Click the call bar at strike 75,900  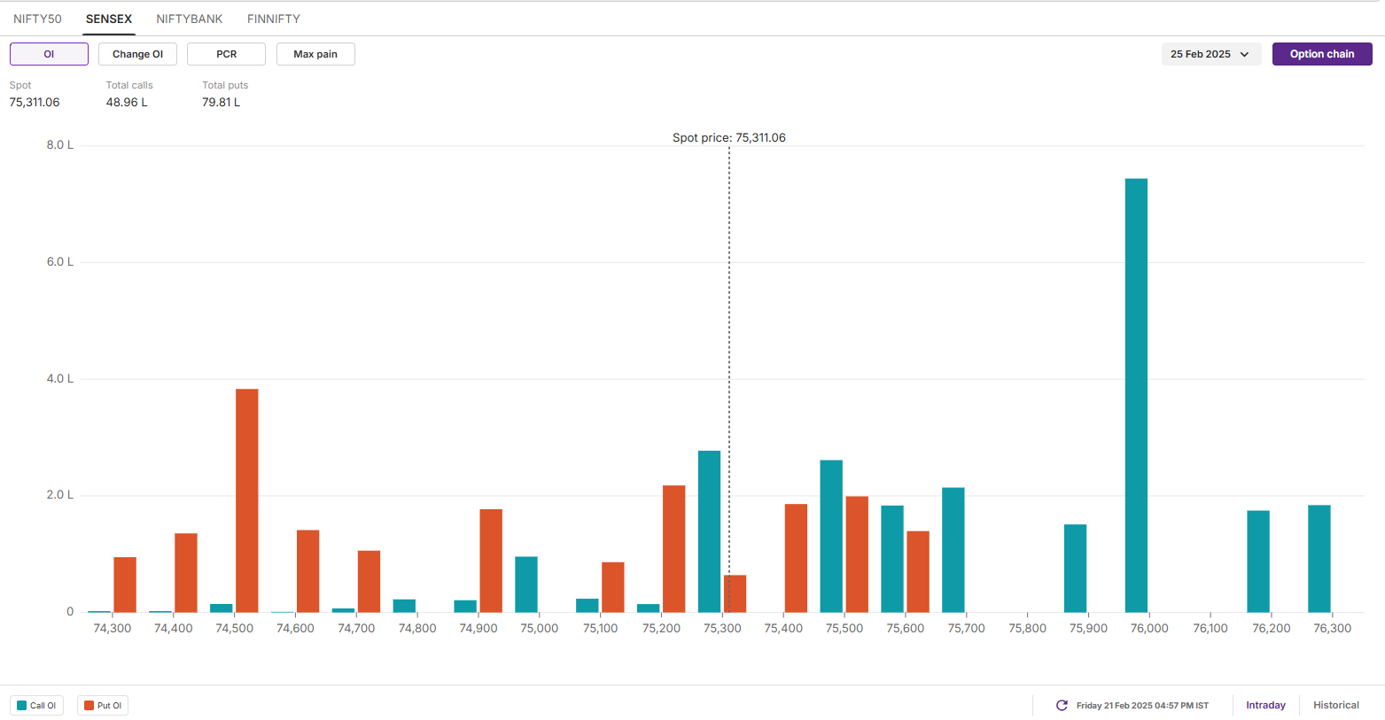coord(1075,569)
